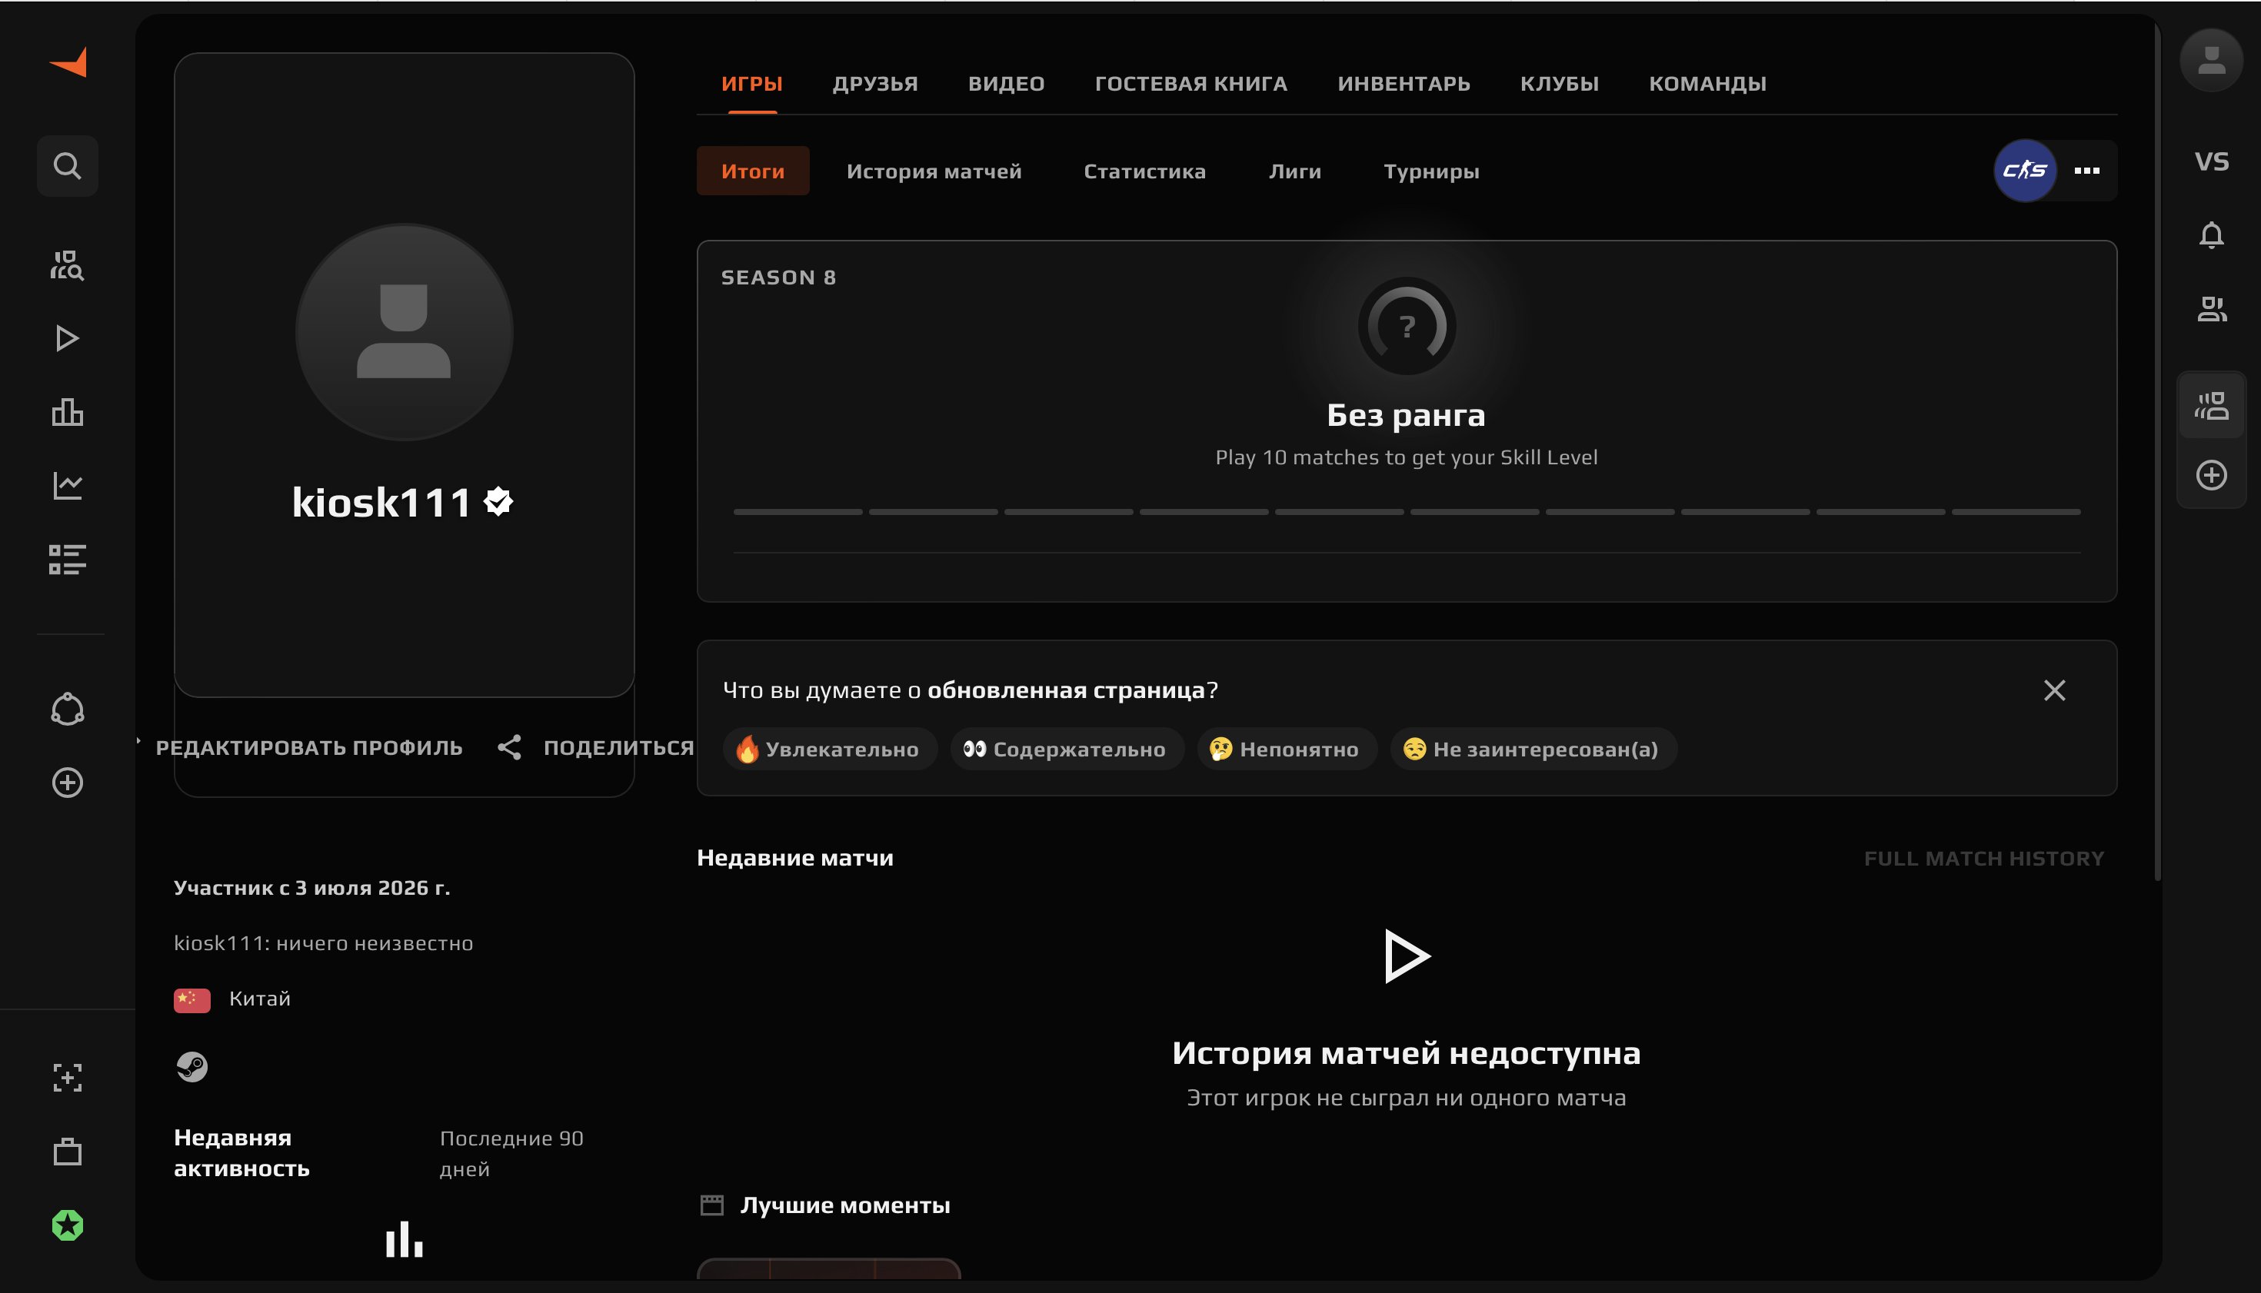Screen dimensions: 2261x1293
Task: Open the clubs circular icon in left sidebar
Action: coord(68,710)
